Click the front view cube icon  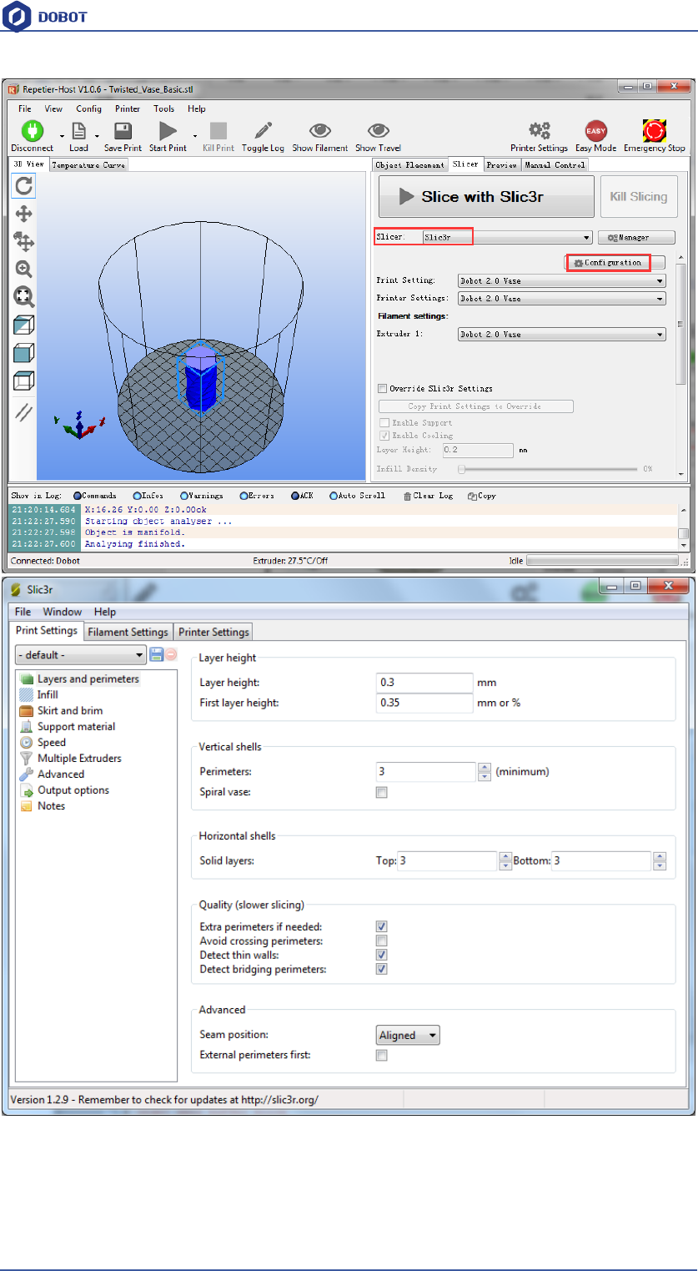click(23, 353)
